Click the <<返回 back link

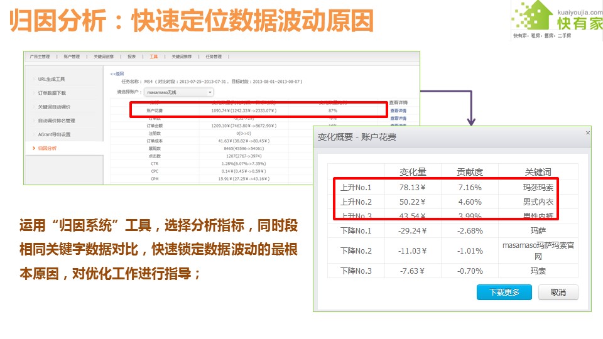[117, 73]
